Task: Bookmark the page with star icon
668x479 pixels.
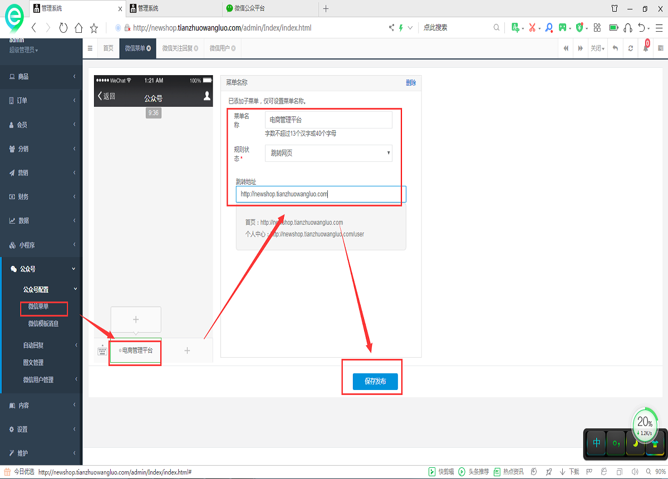Action: pos(94,28)
